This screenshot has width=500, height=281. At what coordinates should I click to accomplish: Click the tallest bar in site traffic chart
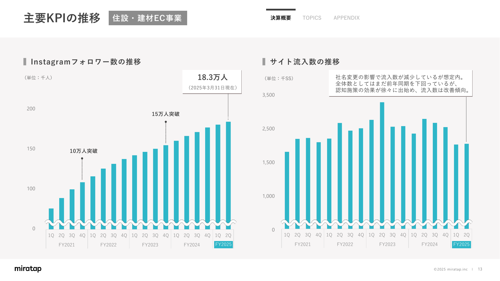click(x=382, y=160)
